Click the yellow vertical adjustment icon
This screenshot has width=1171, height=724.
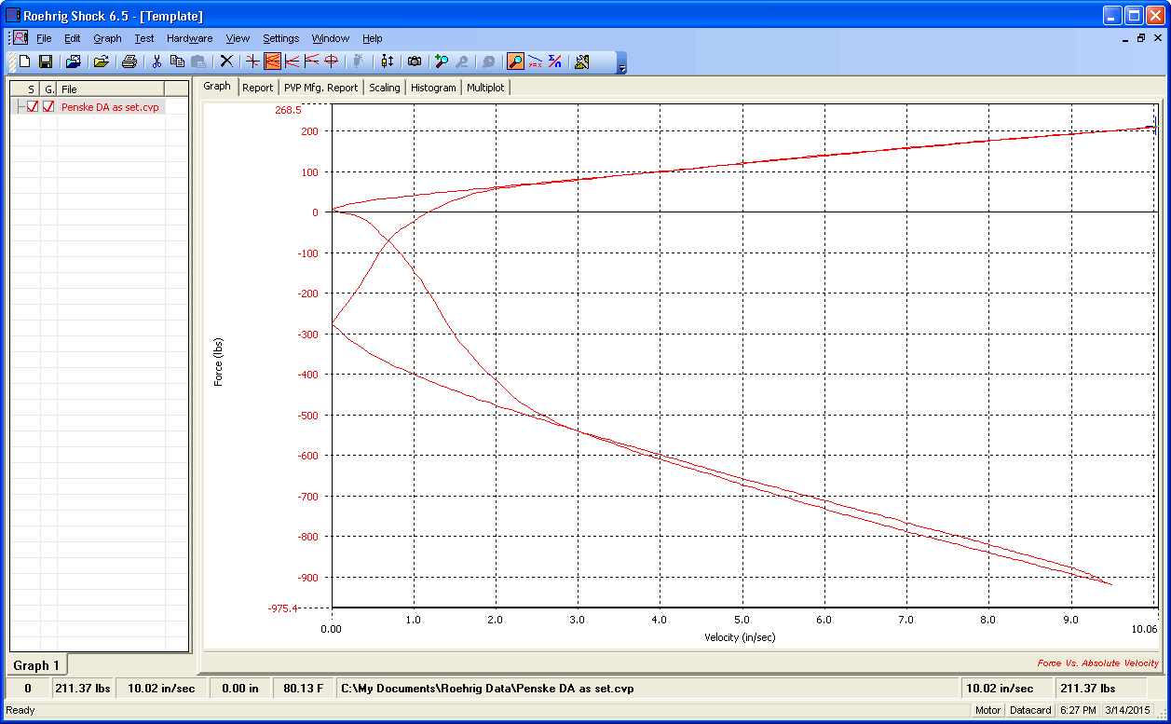(x=388, y=61)
